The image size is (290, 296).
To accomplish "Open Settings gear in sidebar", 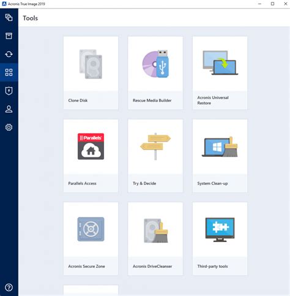I will tap(9, 127).
